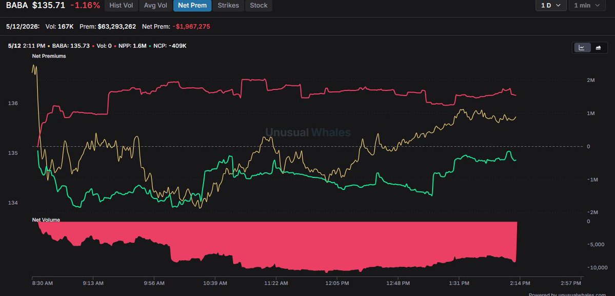
Task: Click the Net Volume chart title
Action: (x=46, y=220)
